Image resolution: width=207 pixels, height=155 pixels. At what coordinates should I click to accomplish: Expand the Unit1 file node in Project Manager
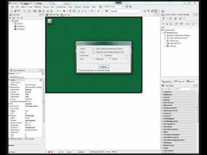(165, 46)
